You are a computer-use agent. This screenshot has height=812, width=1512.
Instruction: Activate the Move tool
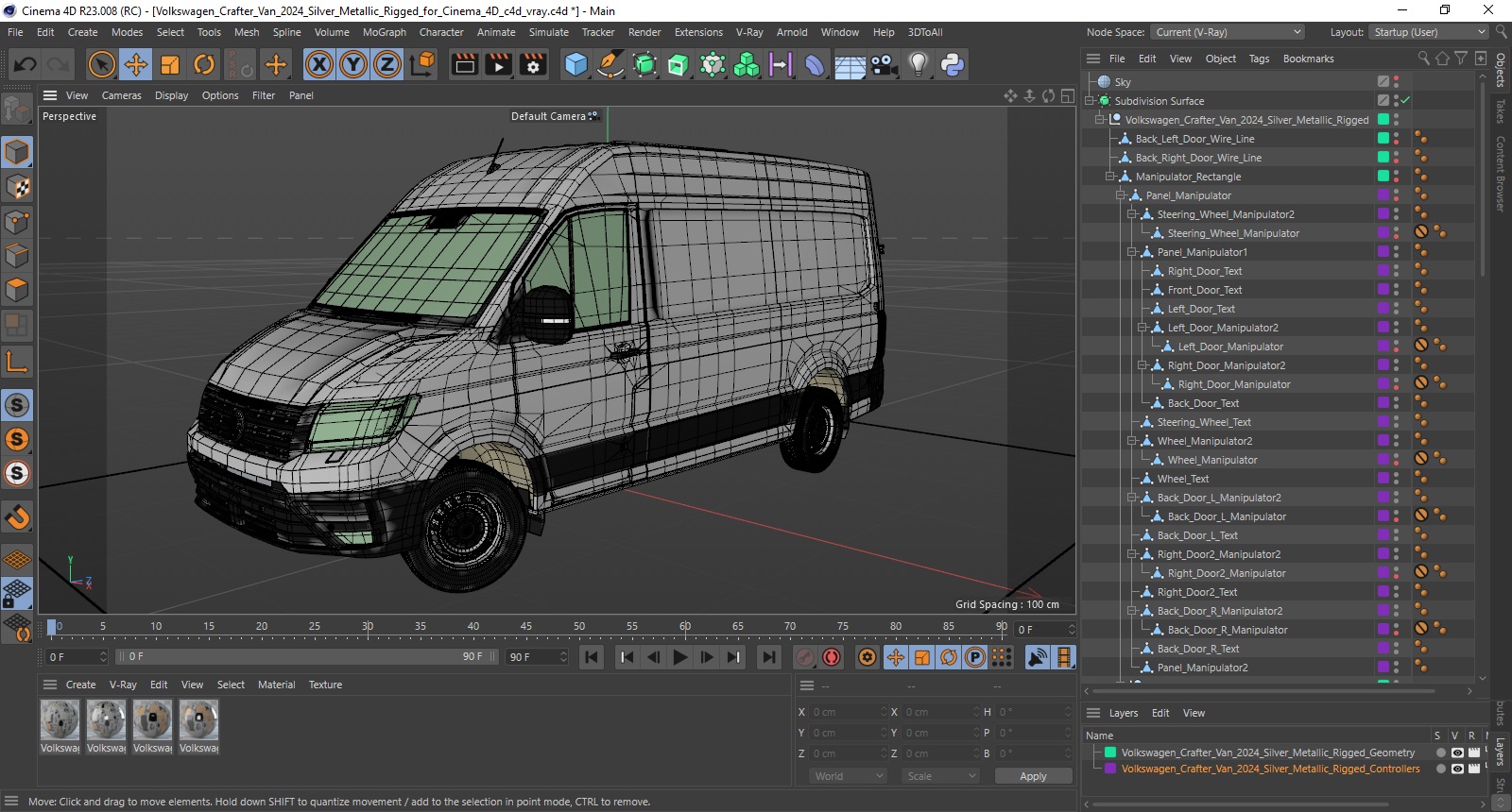136,64
